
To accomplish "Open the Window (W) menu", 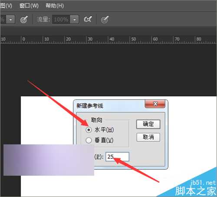I will point(29,6).
